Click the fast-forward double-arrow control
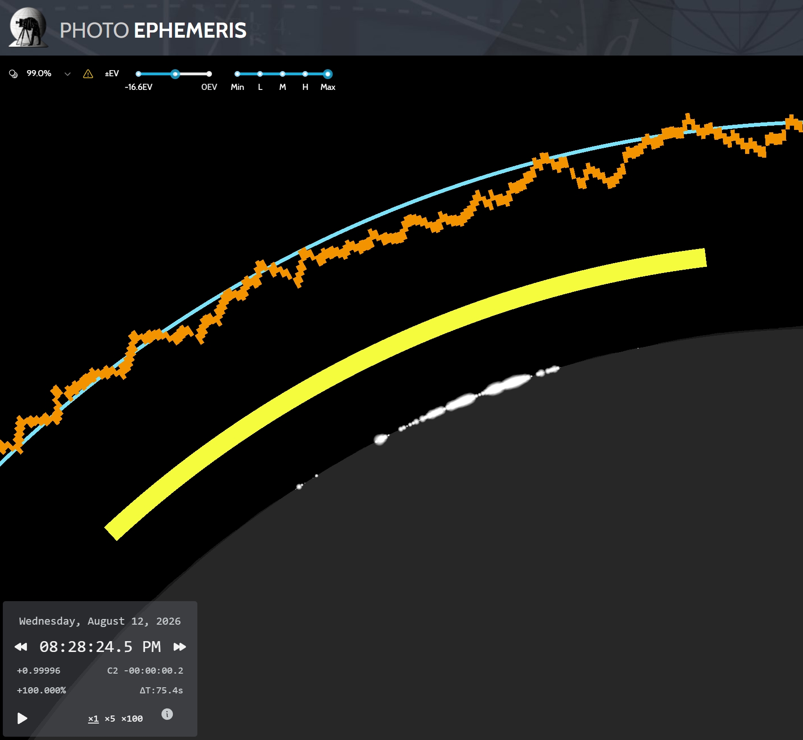Viewport: 803px width, 740px height. coord(179,647)
